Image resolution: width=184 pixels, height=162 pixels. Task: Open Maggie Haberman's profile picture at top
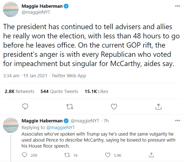(10, 9)
